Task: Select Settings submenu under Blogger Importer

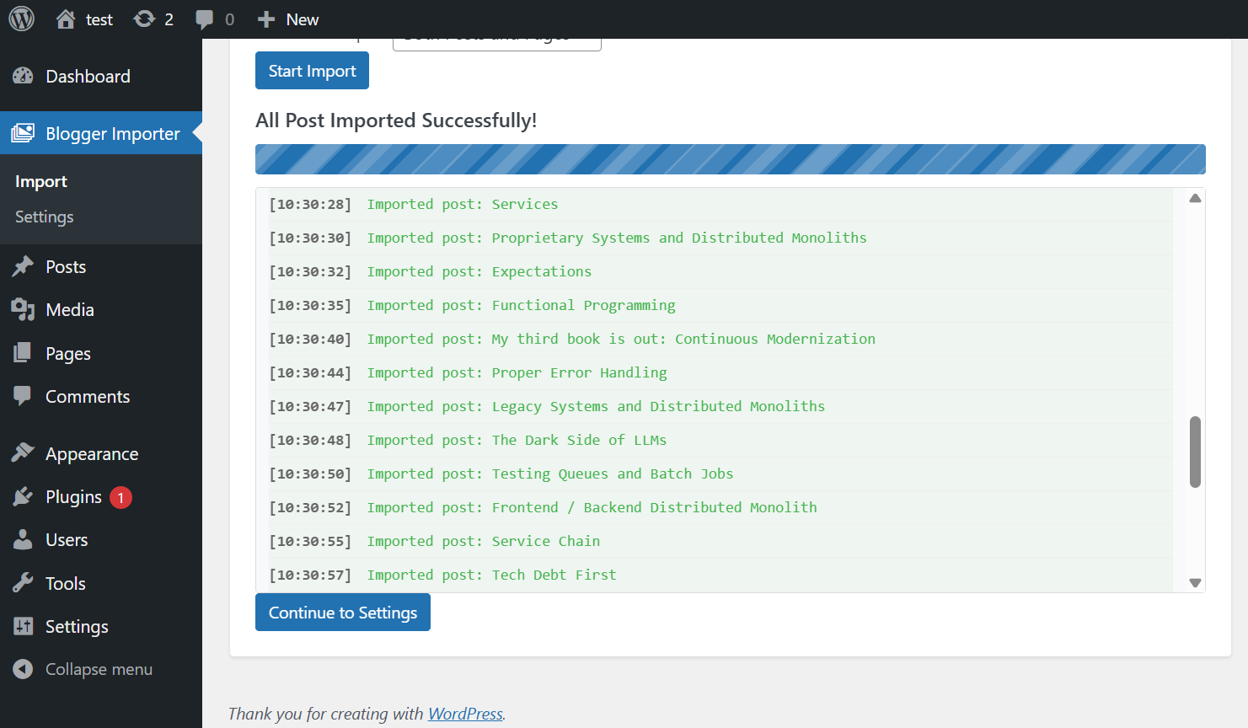Action: (45, 217)
